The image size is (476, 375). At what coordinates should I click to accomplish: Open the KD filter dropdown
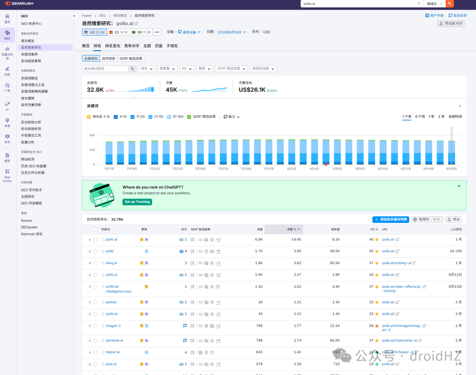pos(187,69)
